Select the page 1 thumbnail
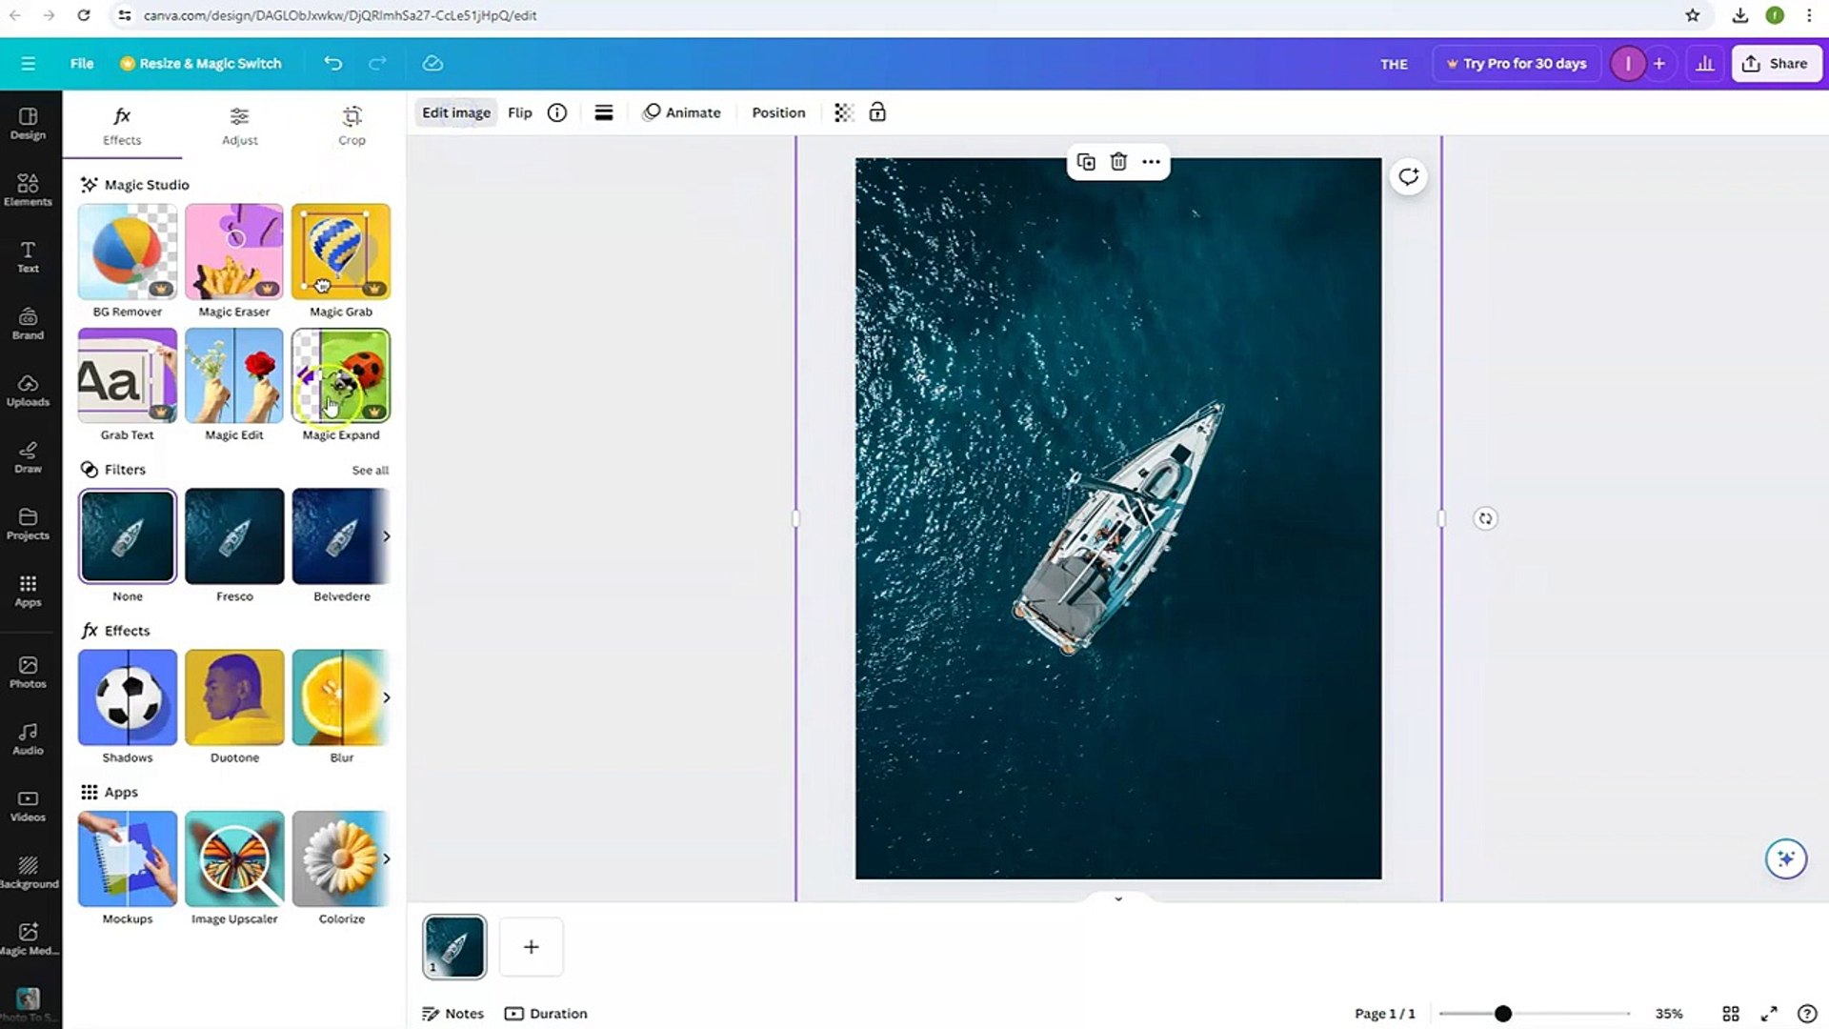This screenshot has height=1029, width=1829. coord(454,946)
